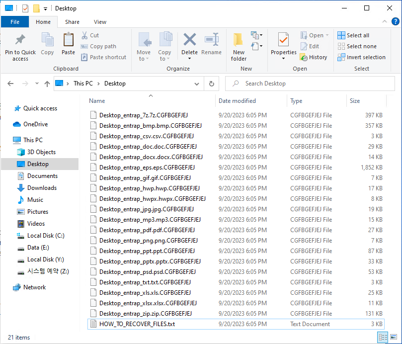
Task: Open file History
Action: 313,57
